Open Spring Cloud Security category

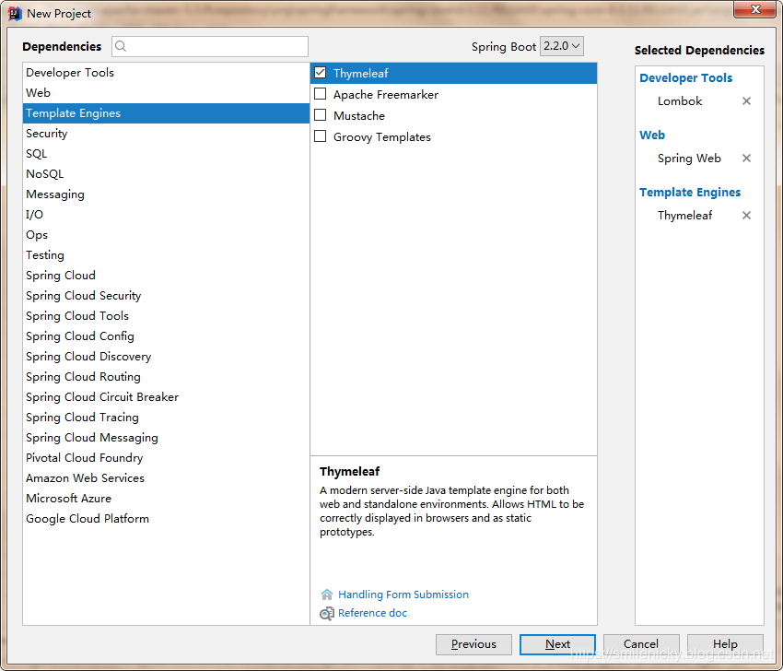coord(166,296)
